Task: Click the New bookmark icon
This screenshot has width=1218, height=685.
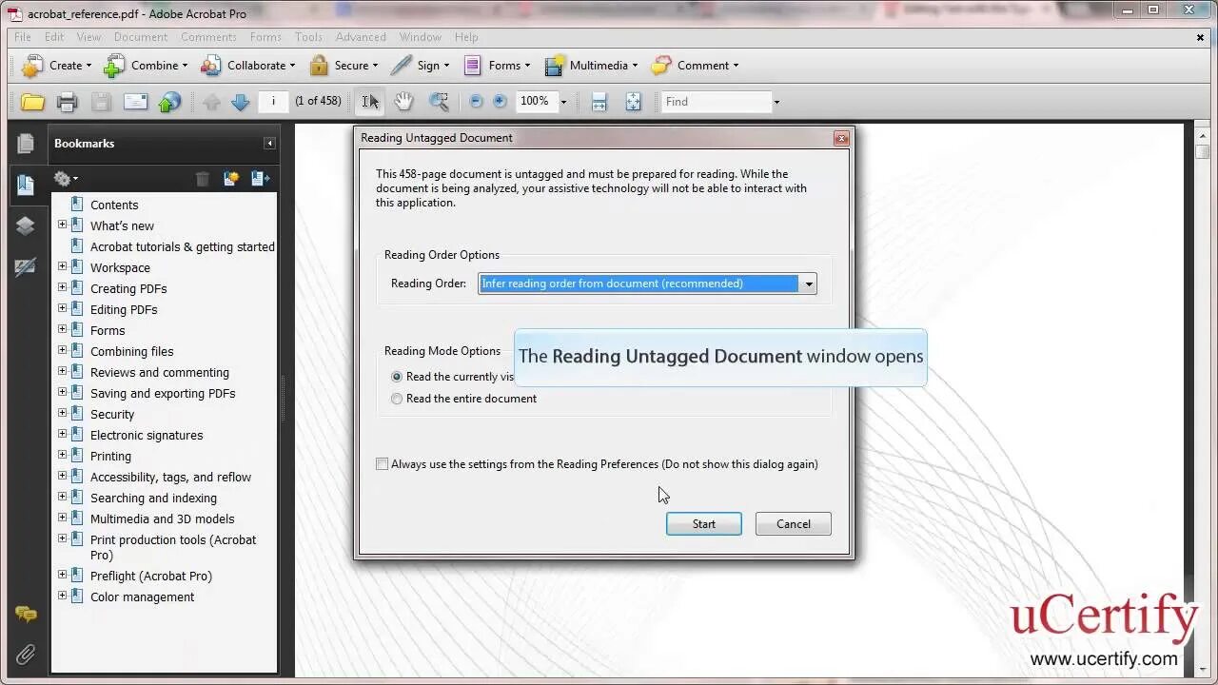Action: pyautogui.click(x=230, y=179)
